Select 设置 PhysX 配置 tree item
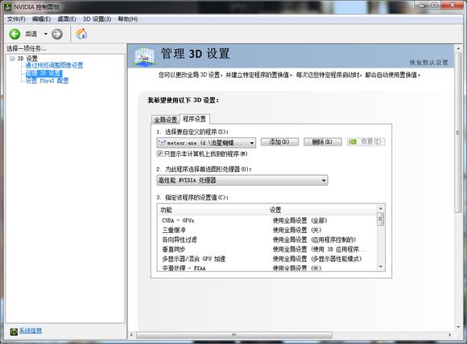 tap(47, 80)
